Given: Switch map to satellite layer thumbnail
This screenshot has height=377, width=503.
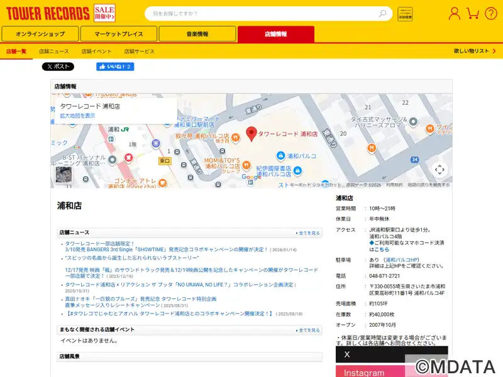Looking at the screenshot, I should click(64, 175).
